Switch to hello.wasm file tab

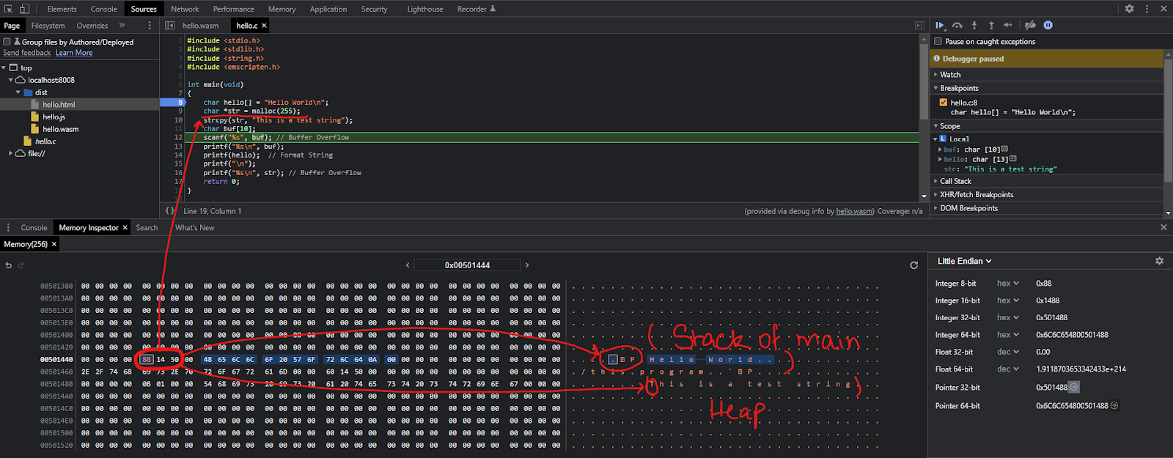tap(201, 26)
